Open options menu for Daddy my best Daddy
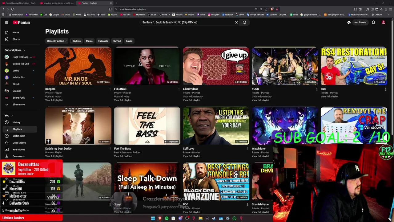This screenshot has width=394, height=222. 110,149
